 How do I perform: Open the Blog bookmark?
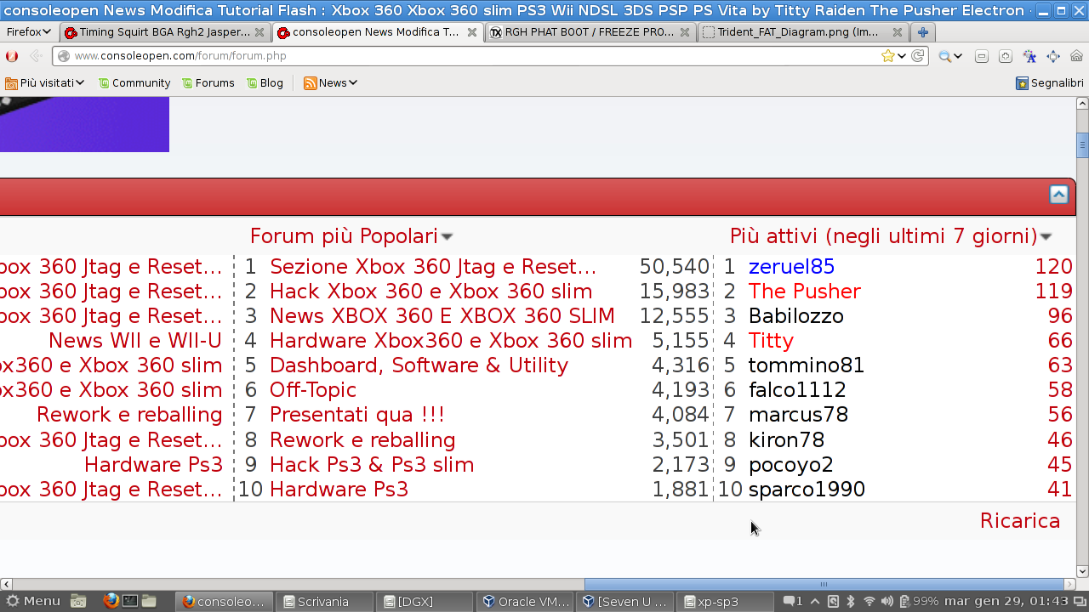265,83
